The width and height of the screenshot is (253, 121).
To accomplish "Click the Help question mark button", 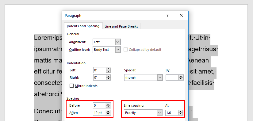I will point(167,15).
